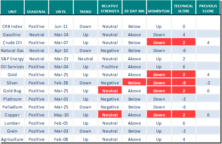Select the CRB Index row label
This screenshot has height=144, width=222.
tap(12, 27)
